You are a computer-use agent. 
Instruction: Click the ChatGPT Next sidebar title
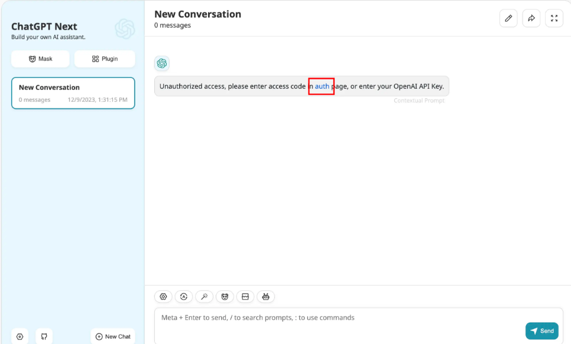[x=44, y=27]
